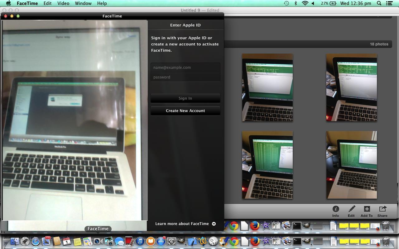Click the 'Untitled 9 — Edited' window title
The image size is (399, 249).
(200, 10)
